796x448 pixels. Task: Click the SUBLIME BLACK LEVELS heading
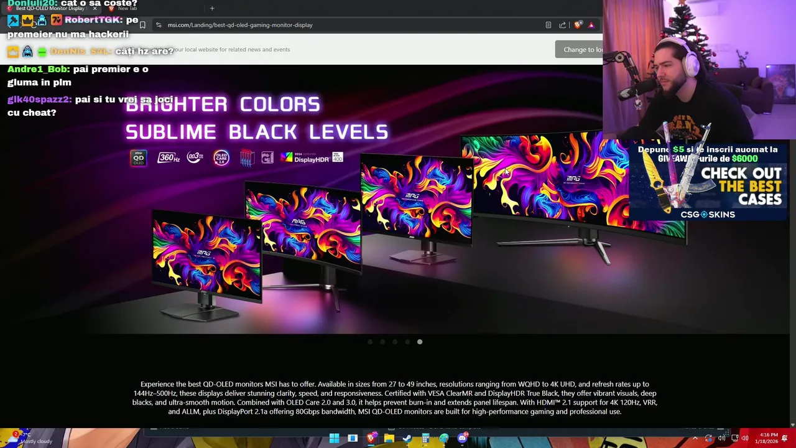pyautogui.click(x=257, y=132)
